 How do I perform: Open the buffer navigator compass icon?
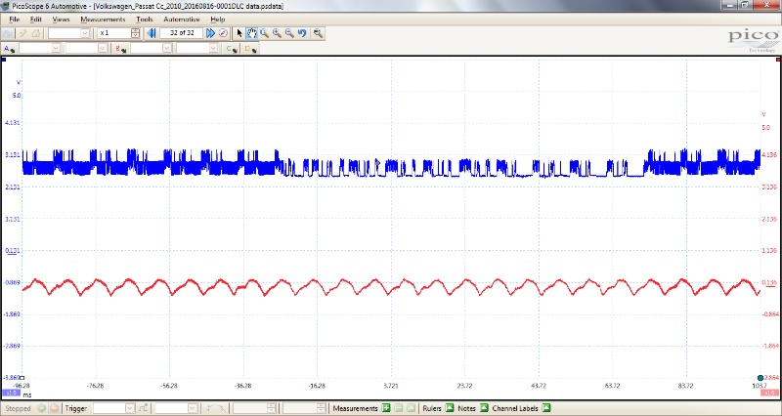pos(223,33)
